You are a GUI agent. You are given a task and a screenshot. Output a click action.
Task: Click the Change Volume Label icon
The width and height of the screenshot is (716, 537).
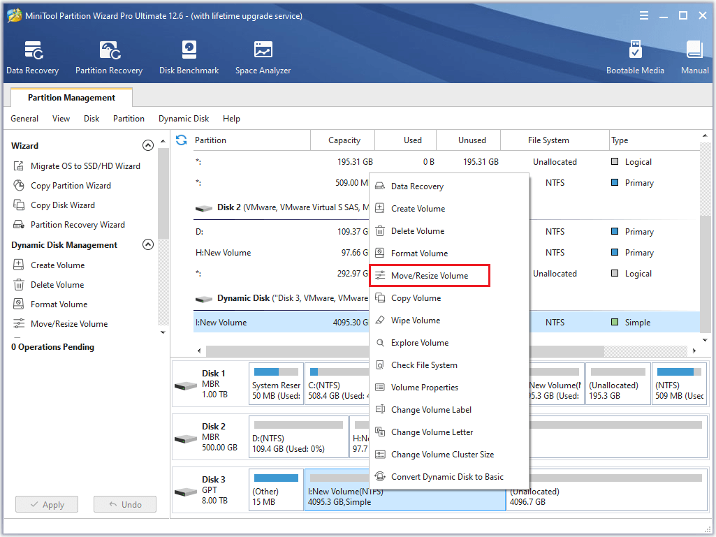(380, 410)
